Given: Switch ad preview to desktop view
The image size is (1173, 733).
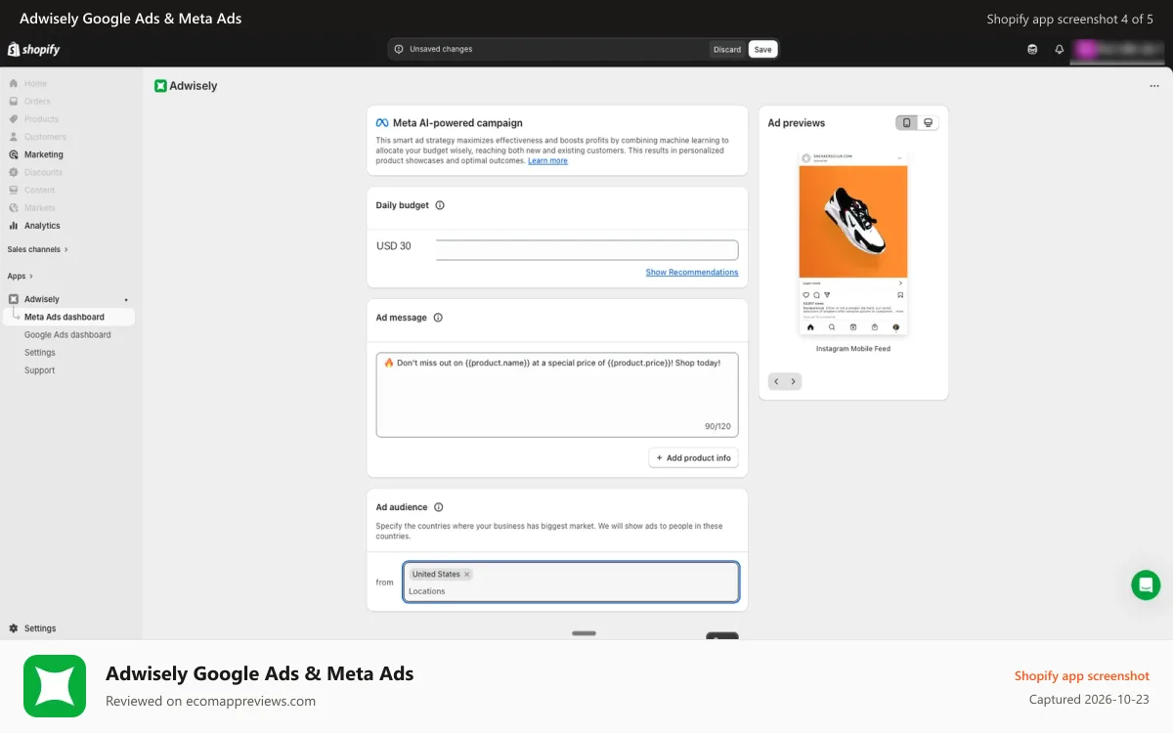Looking at the screenshot, I should [x=929, y=122].
